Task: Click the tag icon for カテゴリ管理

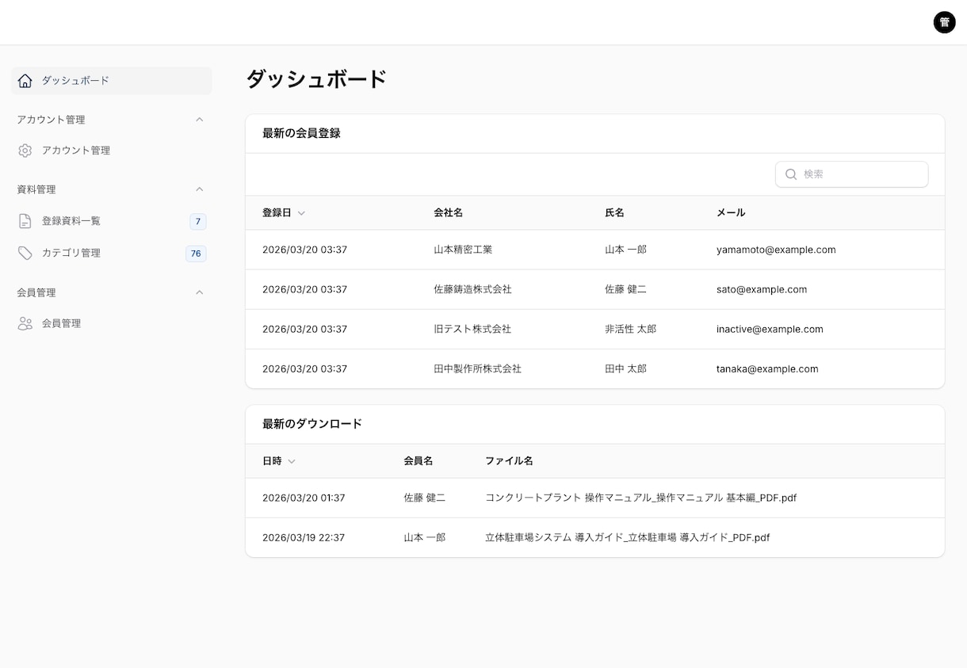Action: (25, 253)
